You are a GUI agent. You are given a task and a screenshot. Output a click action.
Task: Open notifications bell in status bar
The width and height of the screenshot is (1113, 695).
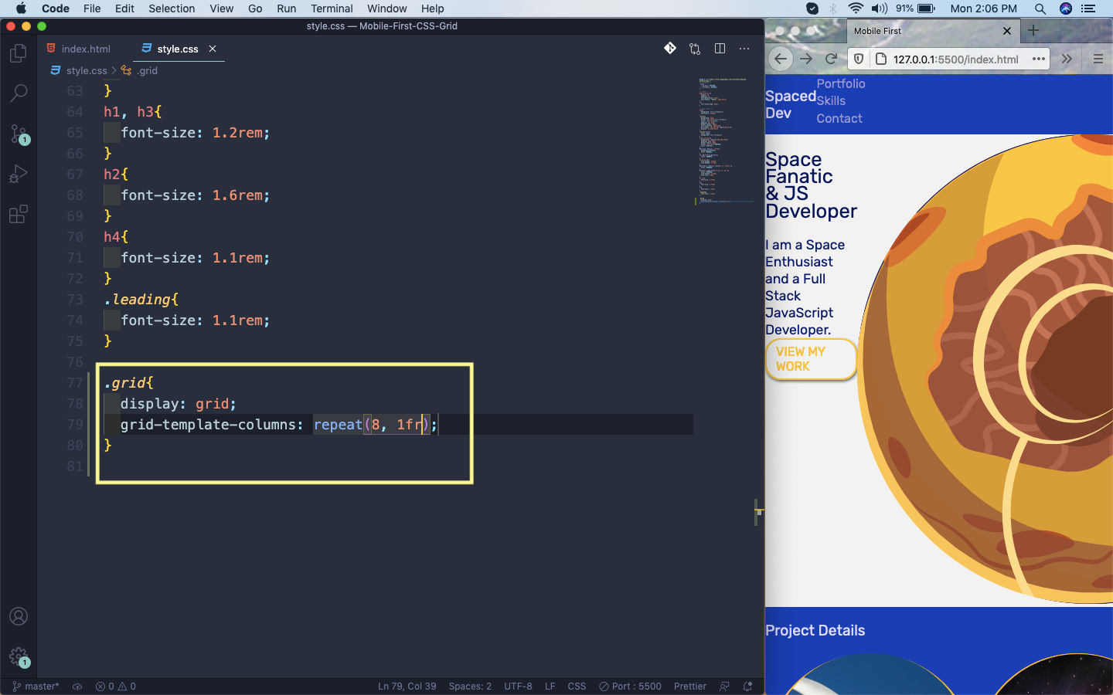(747, 686)
